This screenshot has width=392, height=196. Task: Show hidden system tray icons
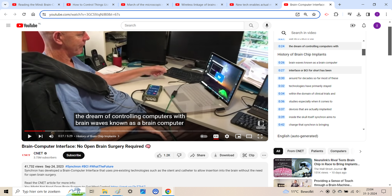322,191
